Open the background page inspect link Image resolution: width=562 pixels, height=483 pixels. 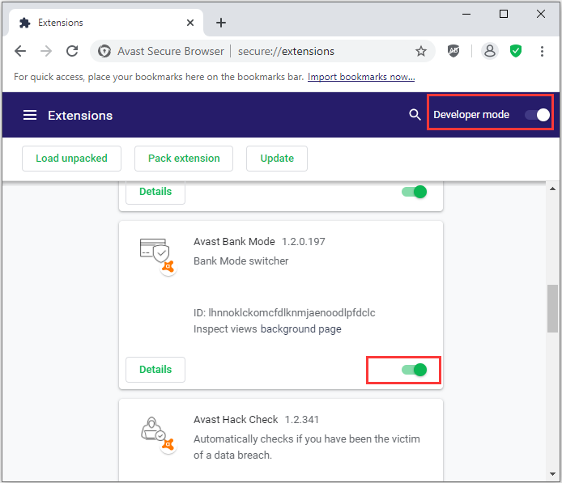pos(300,329)
